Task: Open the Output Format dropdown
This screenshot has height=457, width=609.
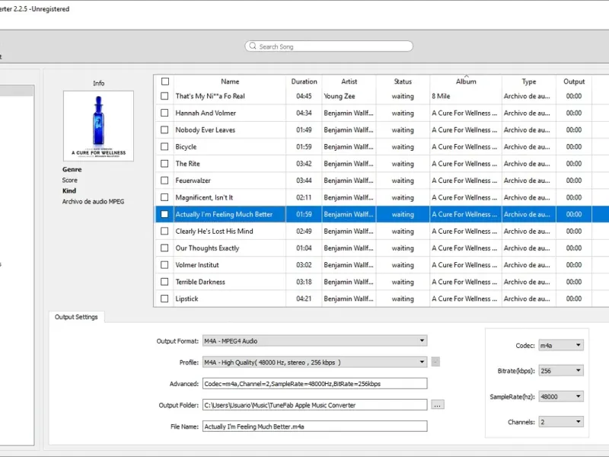Action: (x=314, y=341)
